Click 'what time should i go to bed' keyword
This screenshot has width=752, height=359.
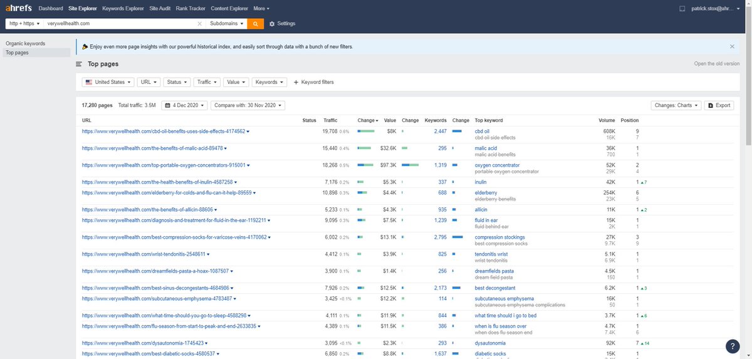[505, 315]
